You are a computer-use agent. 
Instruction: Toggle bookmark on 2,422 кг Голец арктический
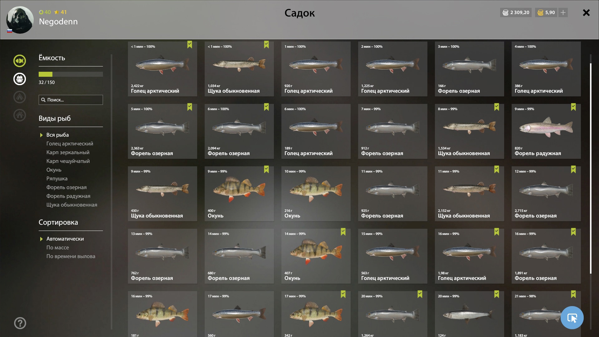click(x=190, y=45)
